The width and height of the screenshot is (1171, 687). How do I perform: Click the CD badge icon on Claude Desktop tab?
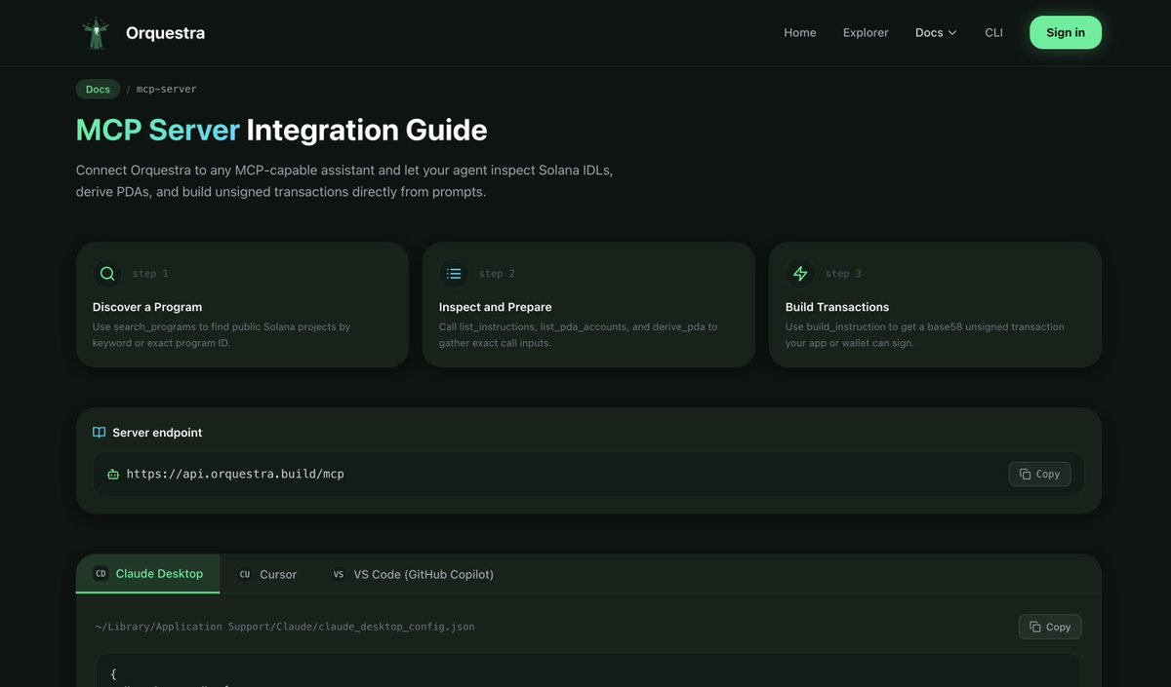coord(101,574)
